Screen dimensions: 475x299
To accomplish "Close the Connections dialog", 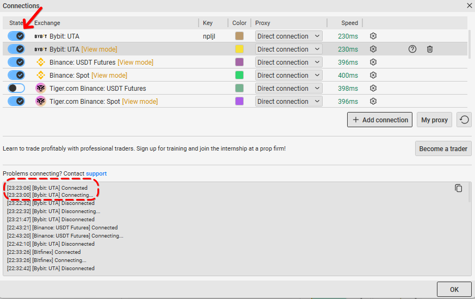I will 469,5.
